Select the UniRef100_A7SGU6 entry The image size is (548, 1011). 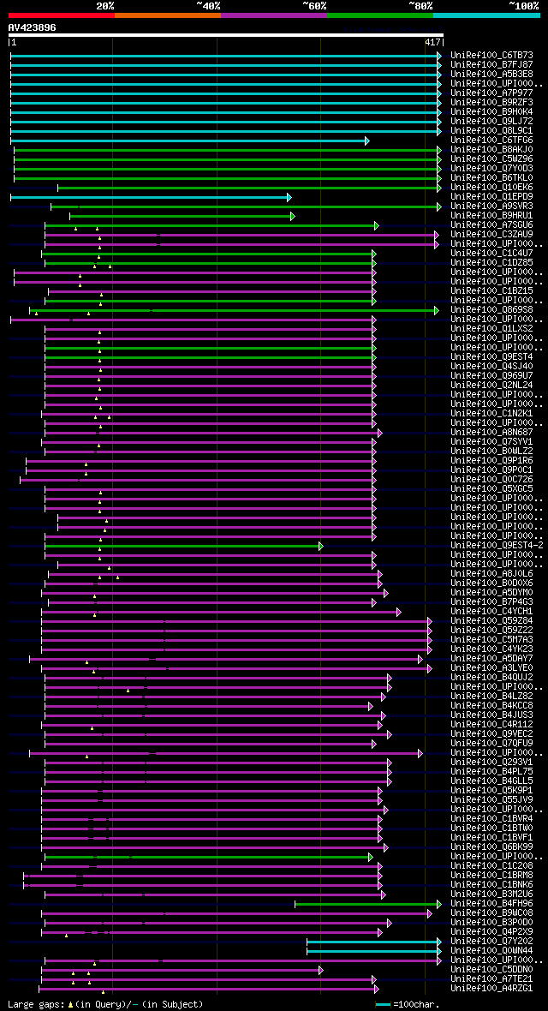491,225
